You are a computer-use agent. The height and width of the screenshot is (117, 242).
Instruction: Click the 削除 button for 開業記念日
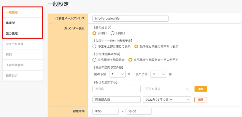201,100
